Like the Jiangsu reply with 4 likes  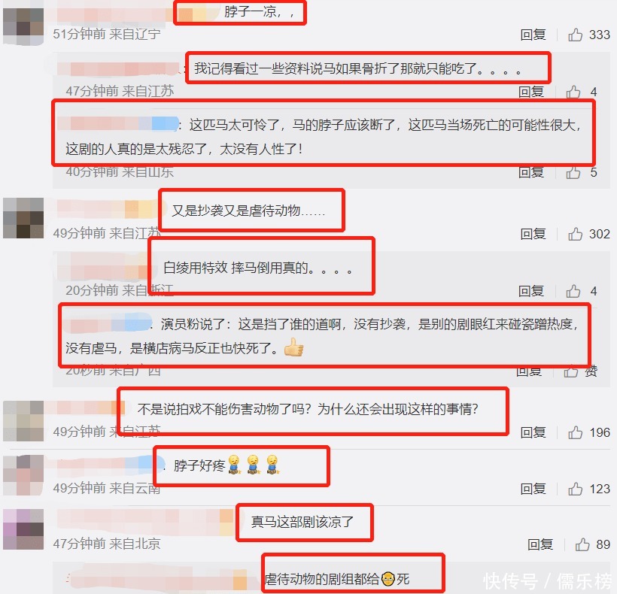click(573, 92)
